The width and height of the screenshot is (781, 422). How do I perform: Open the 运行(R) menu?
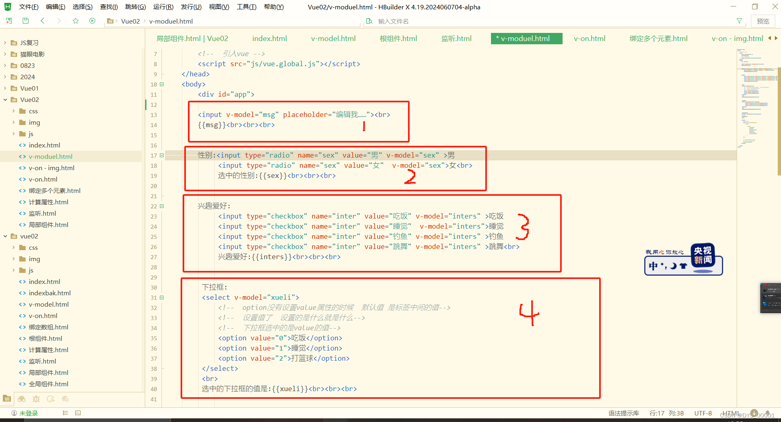[164, 7]
